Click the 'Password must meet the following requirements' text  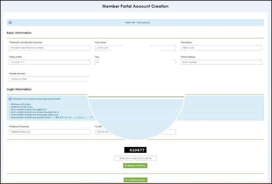[37, 99]
